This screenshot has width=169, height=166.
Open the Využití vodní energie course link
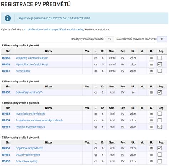[28, 155]
